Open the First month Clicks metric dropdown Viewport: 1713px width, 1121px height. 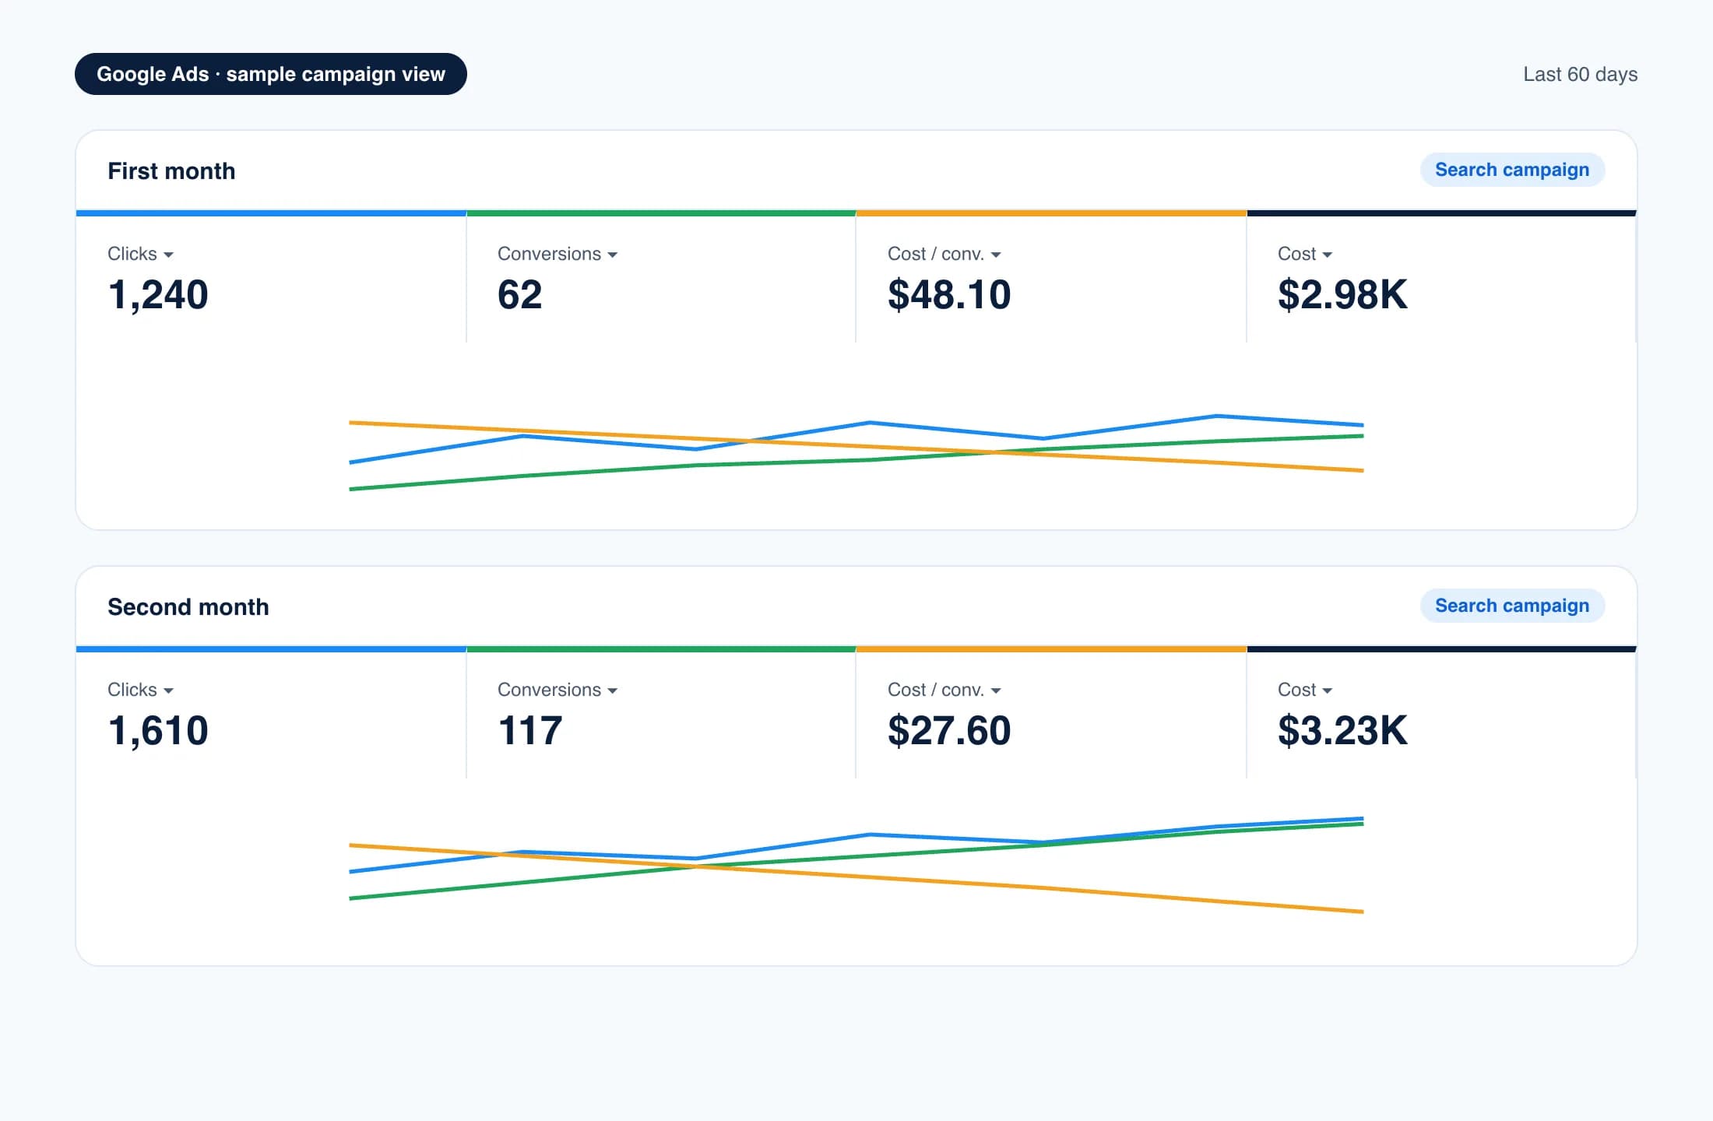click(141, 254)
